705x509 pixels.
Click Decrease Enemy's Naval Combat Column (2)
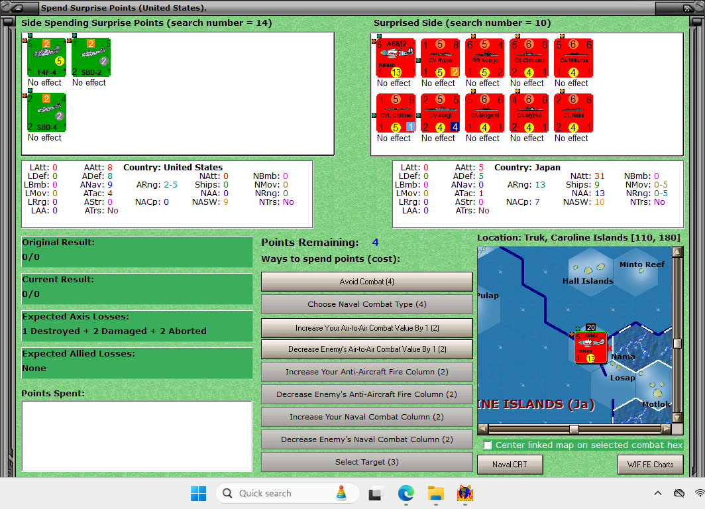coord(367,439)
